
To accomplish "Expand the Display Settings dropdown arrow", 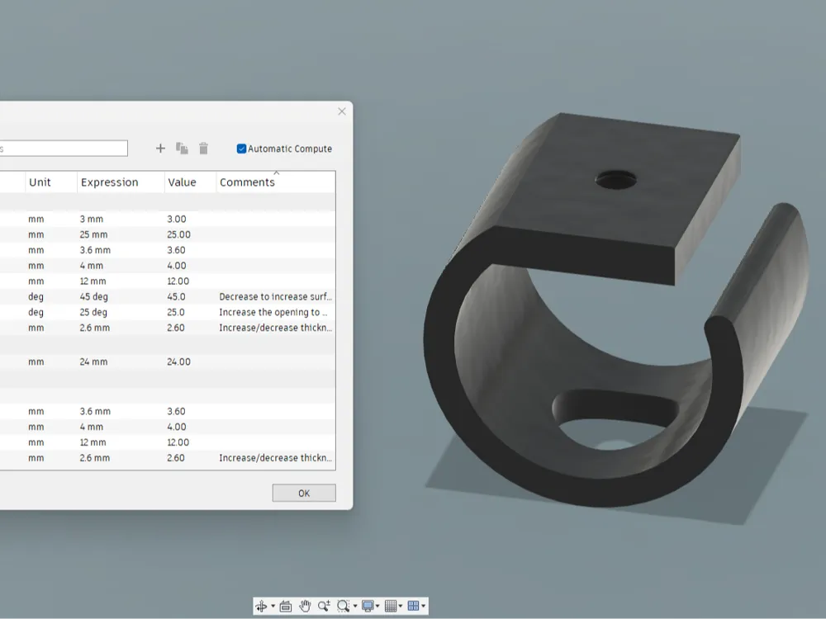I will [377, 607].
